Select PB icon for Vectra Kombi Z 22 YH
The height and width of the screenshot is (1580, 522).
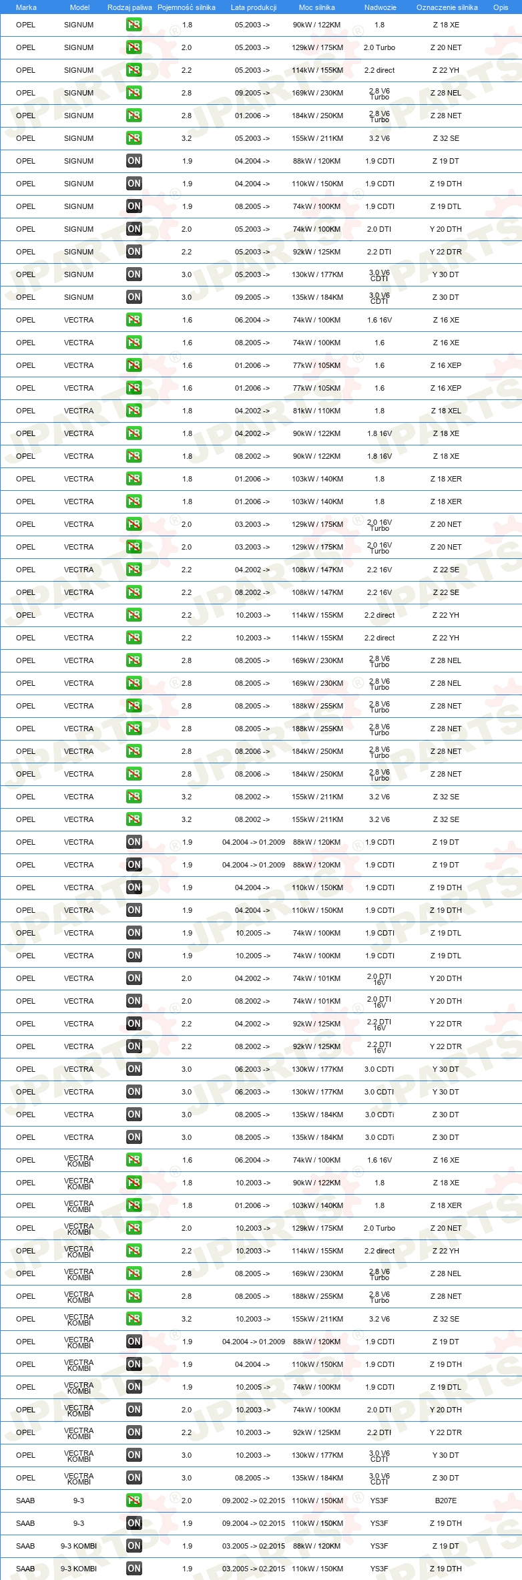[134, 1251]
